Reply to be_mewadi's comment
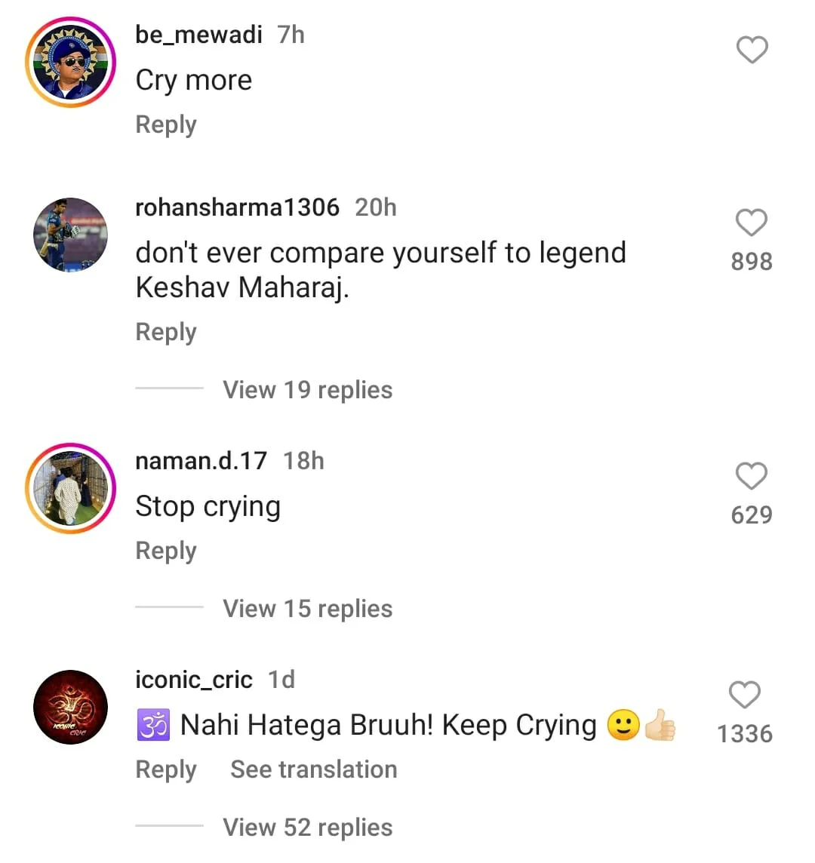Screen dimensions: 815x863 coord(166,124)
